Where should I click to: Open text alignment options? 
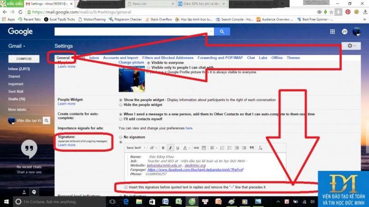tap(213, 148)
